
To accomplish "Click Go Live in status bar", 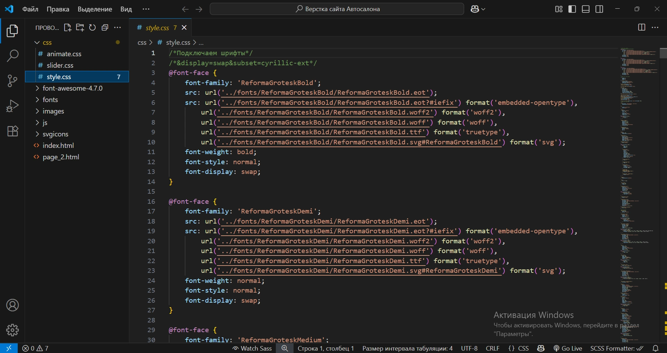I will 568,348.
